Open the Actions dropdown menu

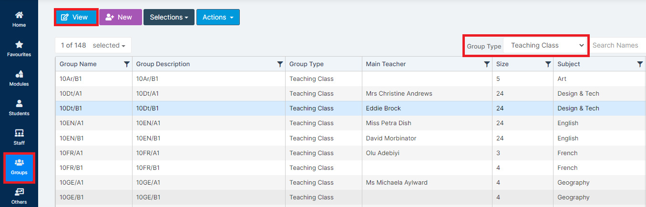pyautogui.click(x=218, y=17)
